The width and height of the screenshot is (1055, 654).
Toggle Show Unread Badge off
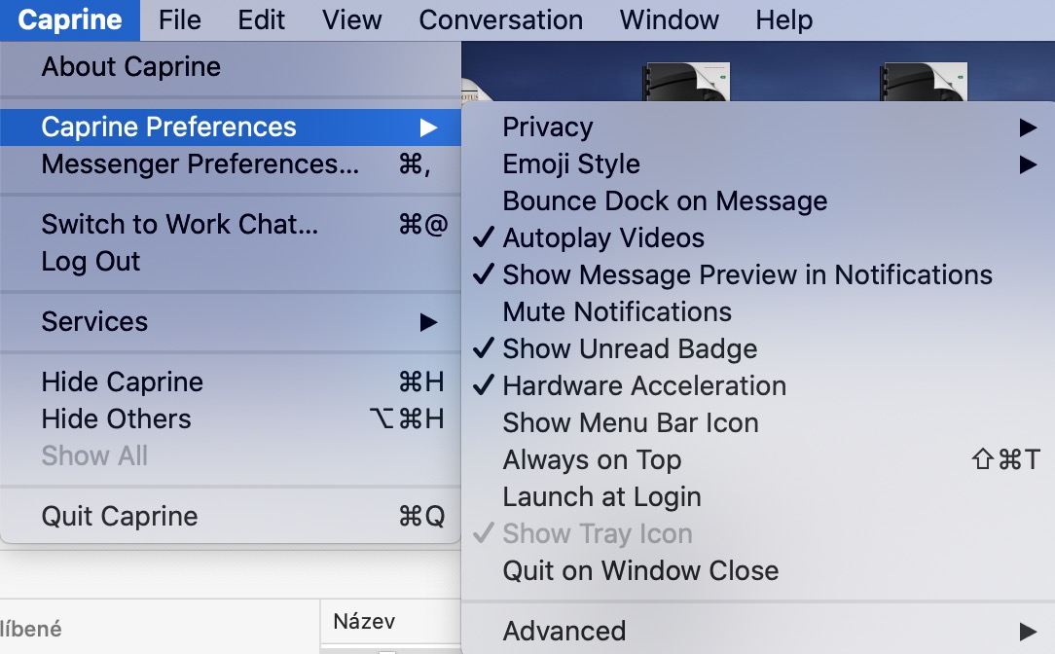click(758, 349)
